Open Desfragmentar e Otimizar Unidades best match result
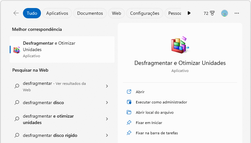Viewport: 251px width, 143px height. [62, 49]
